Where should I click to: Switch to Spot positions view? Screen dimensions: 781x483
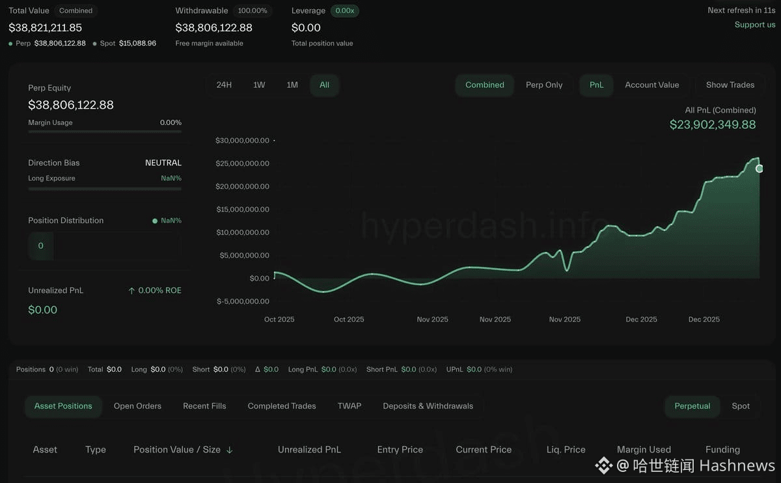[x=741, y=406]
